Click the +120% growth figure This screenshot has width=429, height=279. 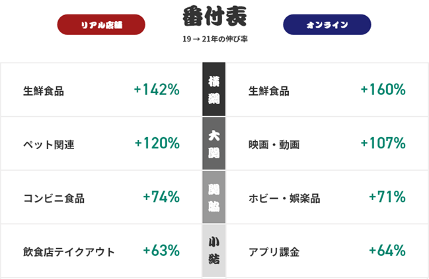point(157,143)
